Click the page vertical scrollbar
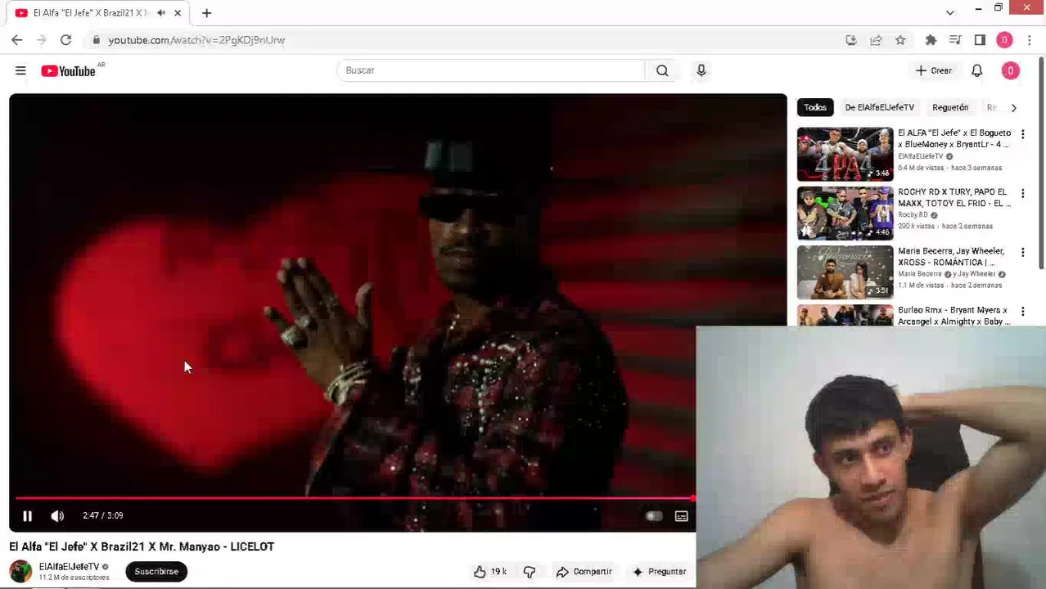The image size is (1046, 589). coord(1041,164)
